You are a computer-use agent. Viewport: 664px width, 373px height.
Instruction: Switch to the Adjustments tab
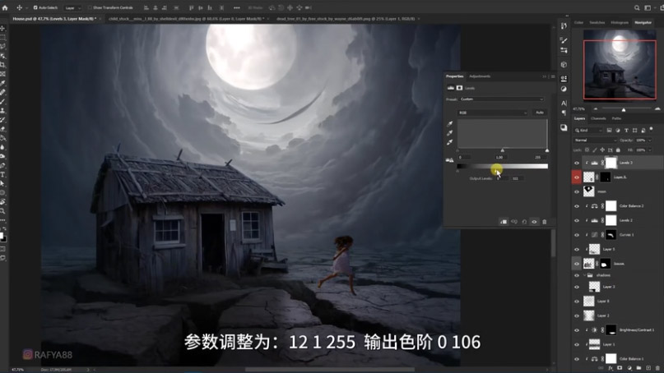tap(480, 76)
